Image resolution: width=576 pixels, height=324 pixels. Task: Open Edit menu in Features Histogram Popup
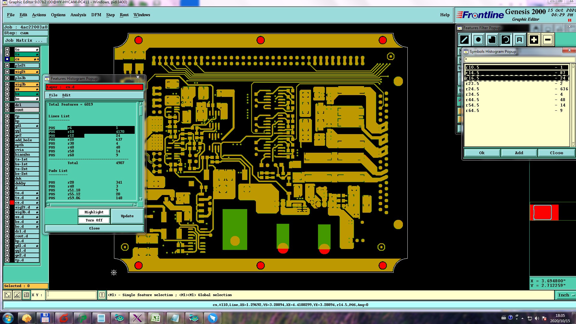point(66,95)
